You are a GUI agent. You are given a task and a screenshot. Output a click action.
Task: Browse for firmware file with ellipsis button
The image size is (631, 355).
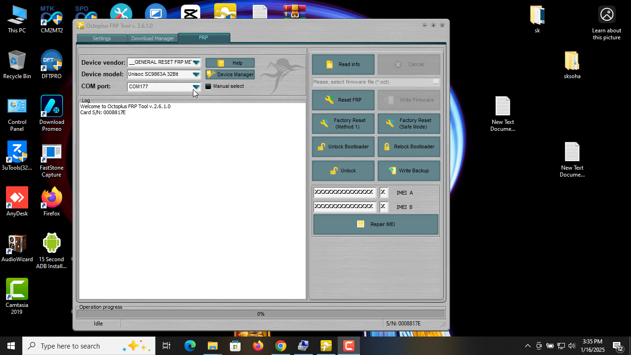point(436,82)
